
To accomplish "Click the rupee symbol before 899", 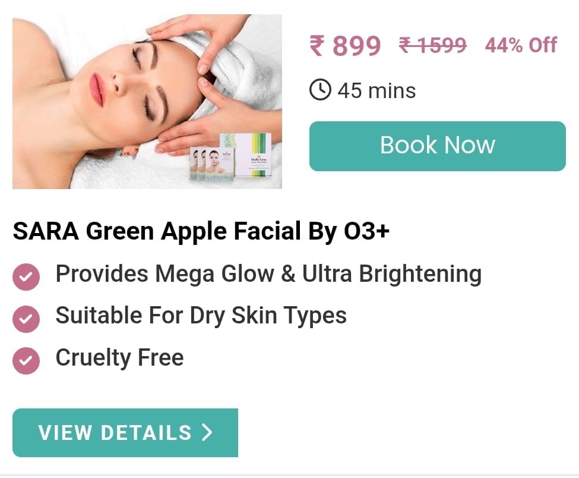I will click(x=318, y=45).
